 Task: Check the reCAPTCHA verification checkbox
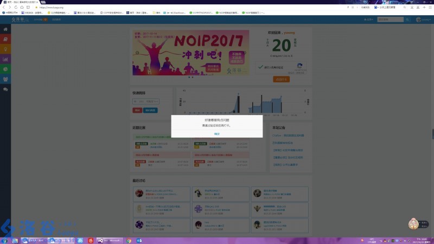(260, 68)
